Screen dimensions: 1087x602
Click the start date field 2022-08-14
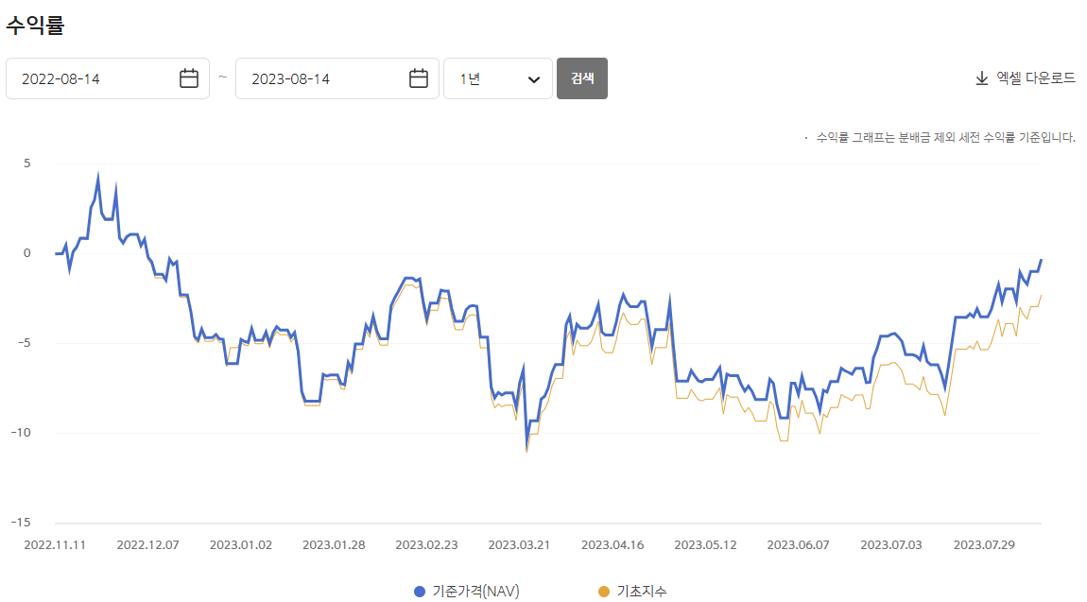click(x=108, y=78)
